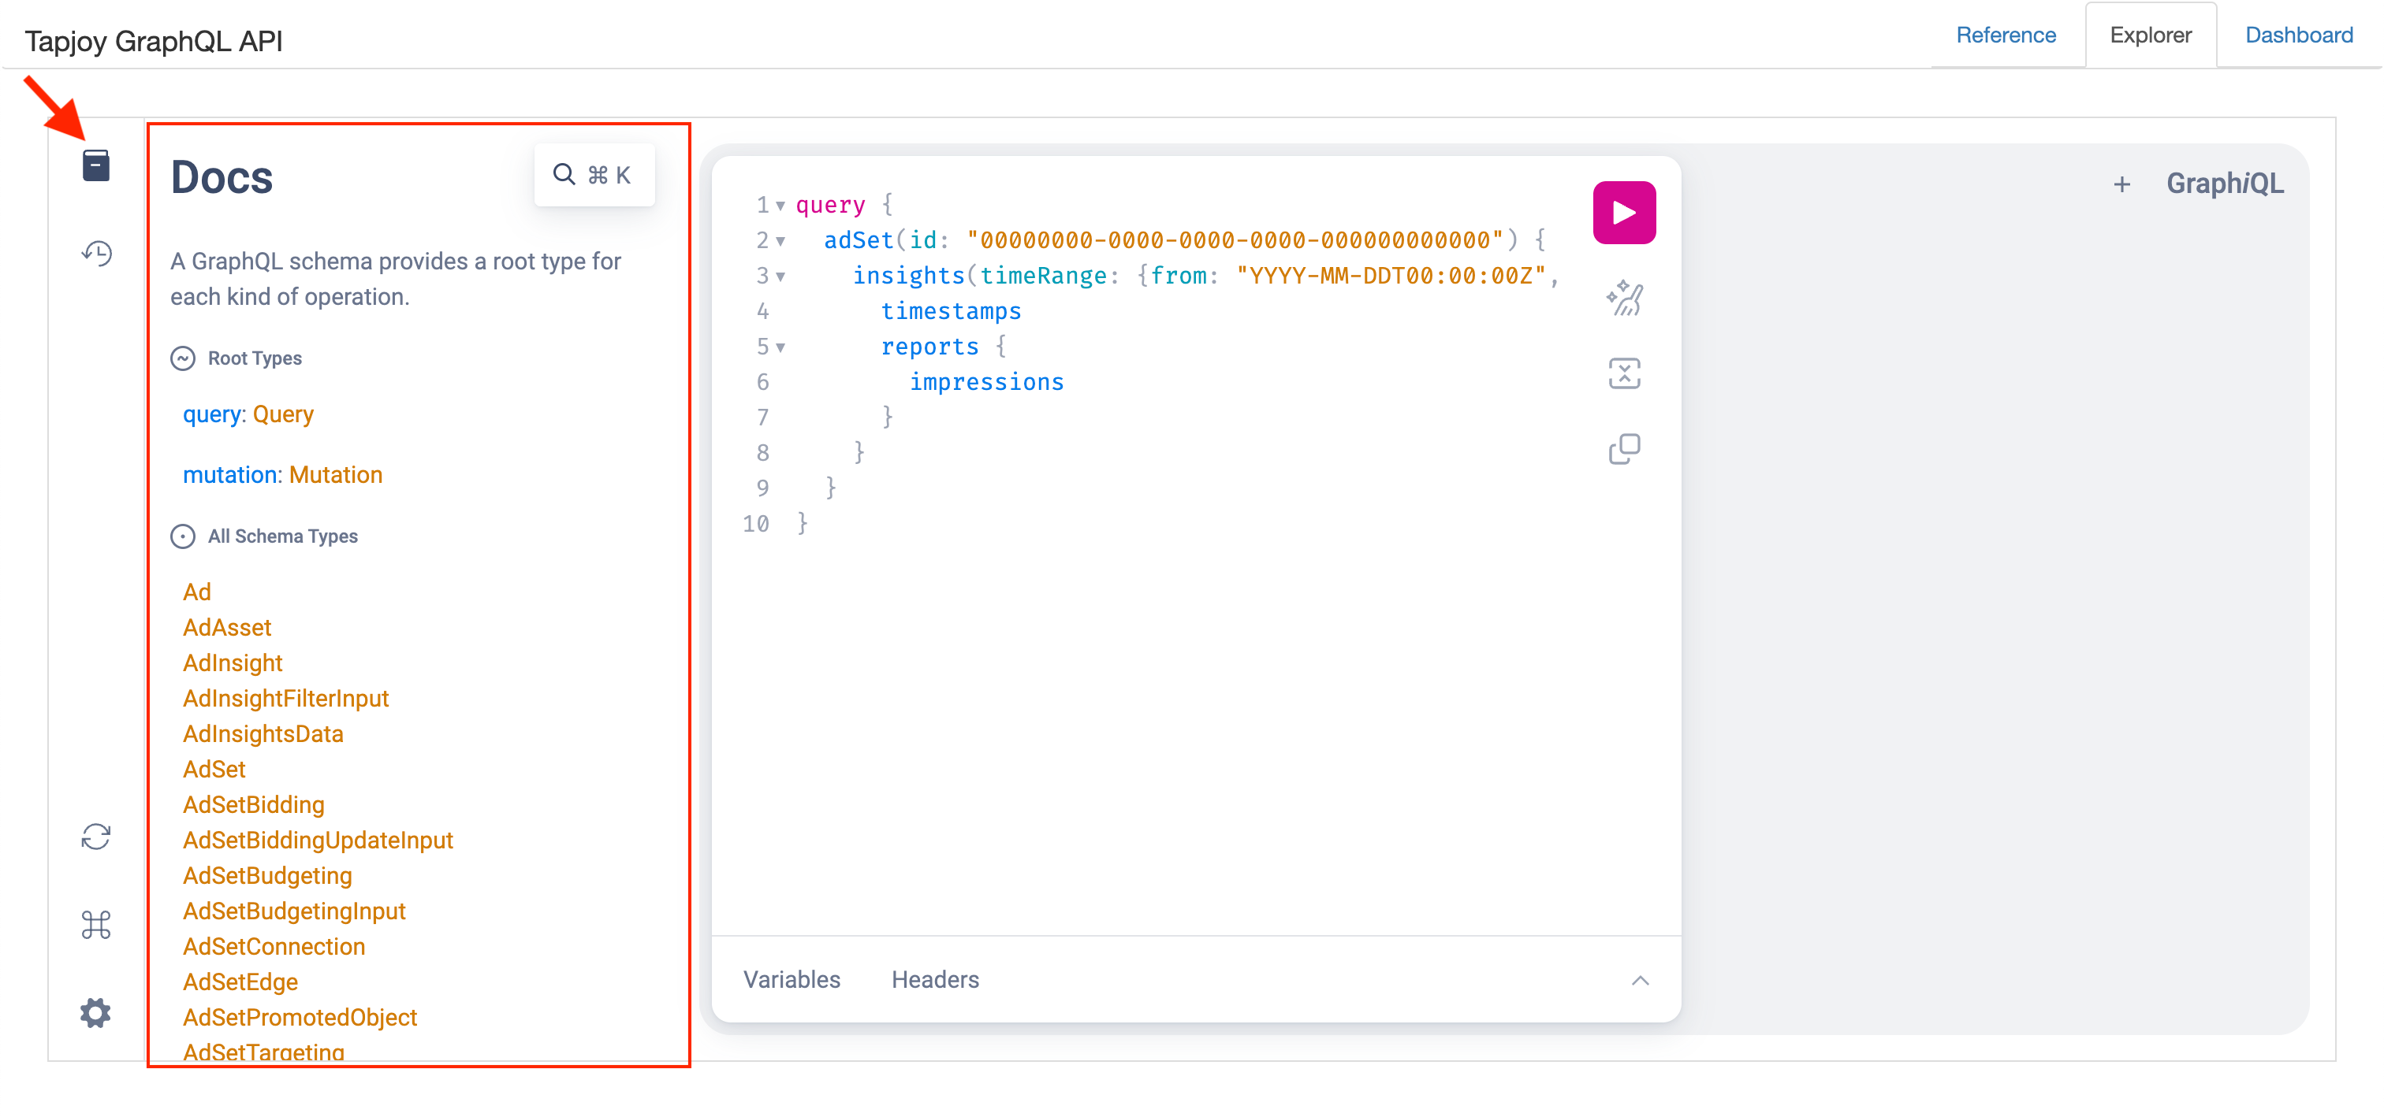Image resolution: width=2384 pixels, height=1117 pixels.
Task: Click the GraphiQL logo text
Action: point(2225,183)
